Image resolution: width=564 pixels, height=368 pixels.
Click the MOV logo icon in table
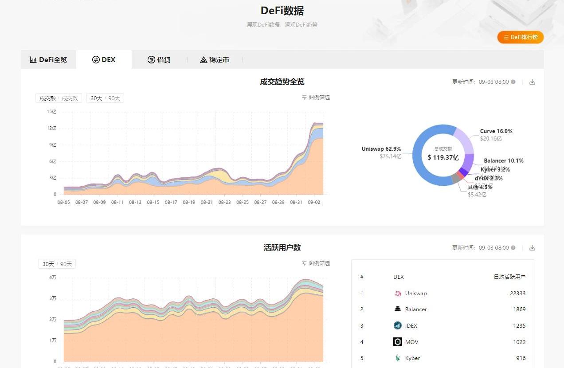click(x=398, y=342)
